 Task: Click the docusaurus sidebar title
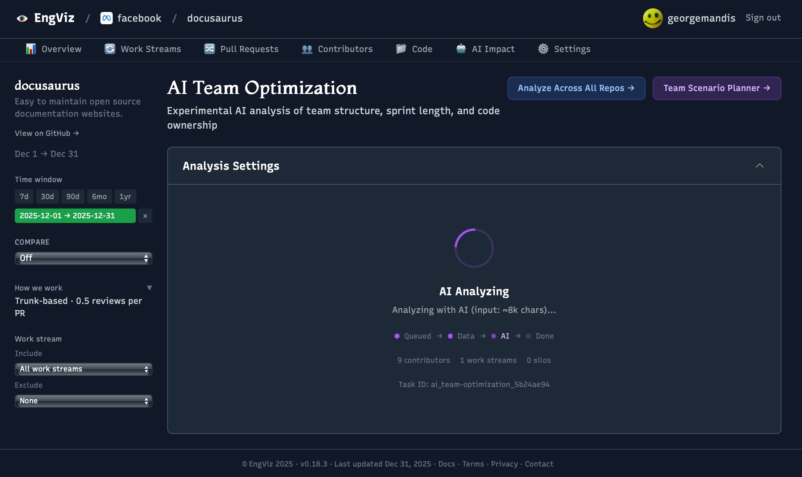(47, 86)
